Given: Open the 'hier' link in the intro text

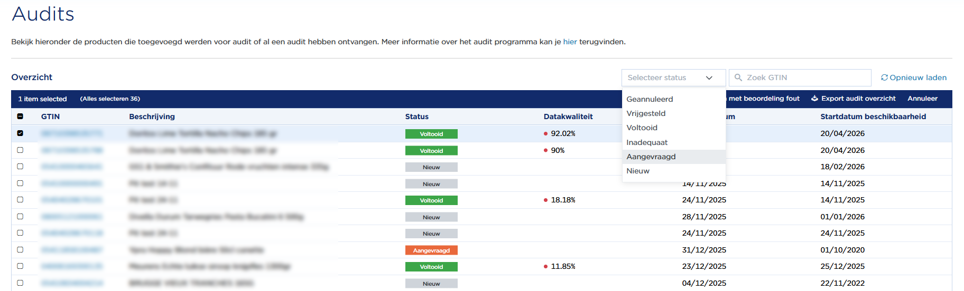Looking at the screenshot, I should pyautogui.click(x=570, y=42).
